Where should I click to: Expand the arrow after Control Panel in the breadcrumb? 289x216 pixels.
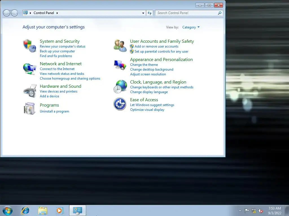(x=57, y=13)
